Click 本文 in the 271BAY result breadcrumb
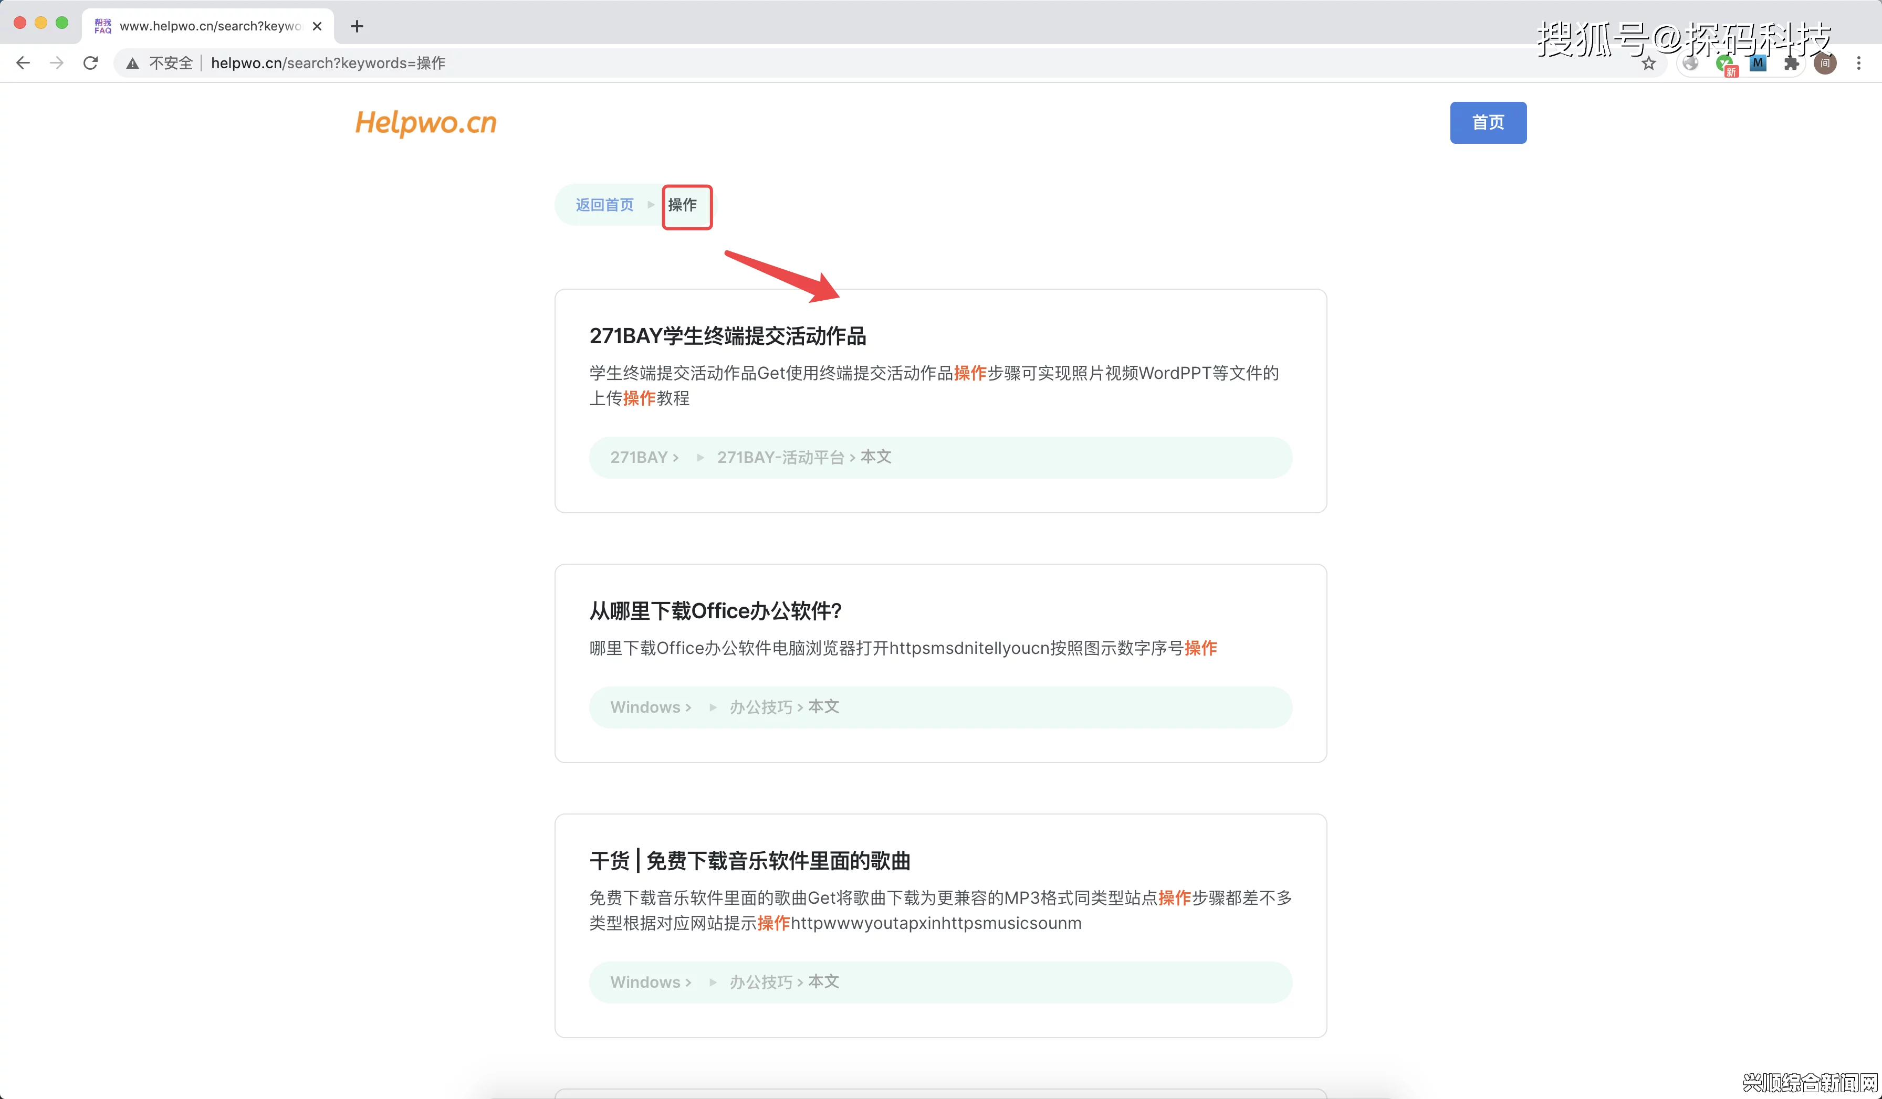The height and width of the screenshot is (1099, 1882). (x=876, y=457)
